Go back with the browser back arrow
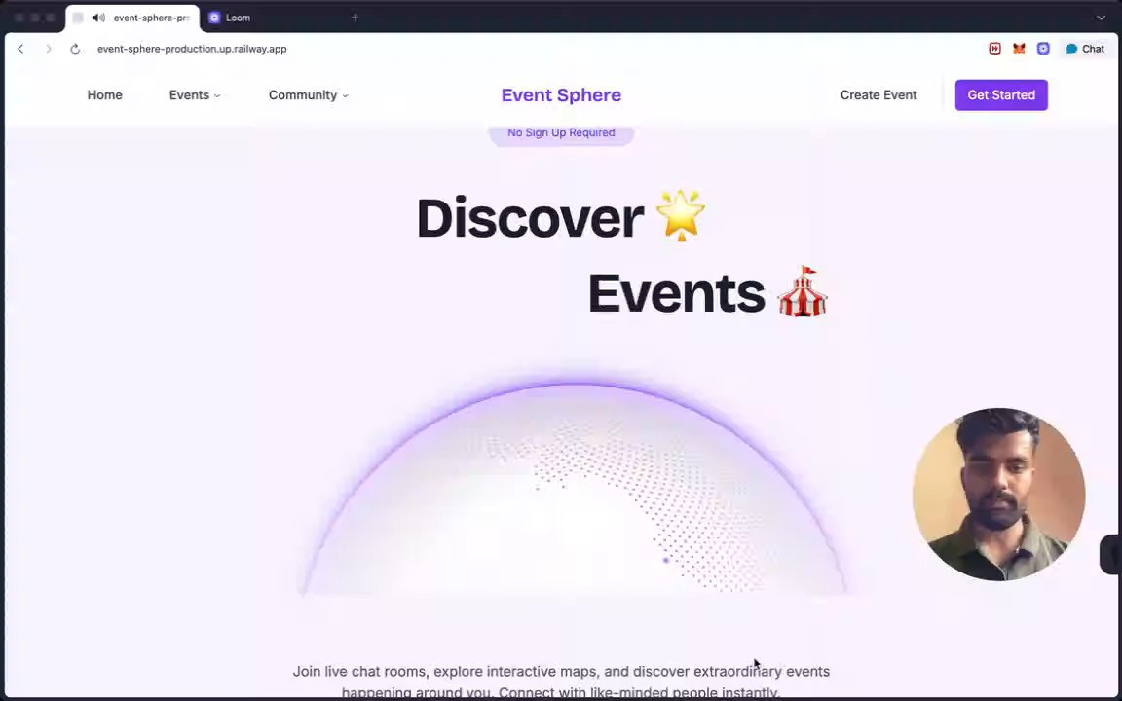Screen dimensions: 1122x701 [20, 49]
